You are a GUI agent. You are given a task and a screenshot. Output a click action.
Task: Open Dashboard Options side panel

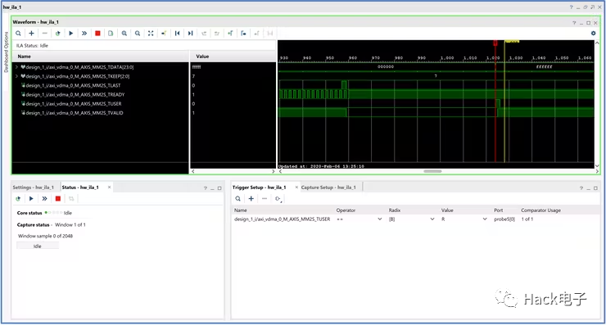(6, 52)
